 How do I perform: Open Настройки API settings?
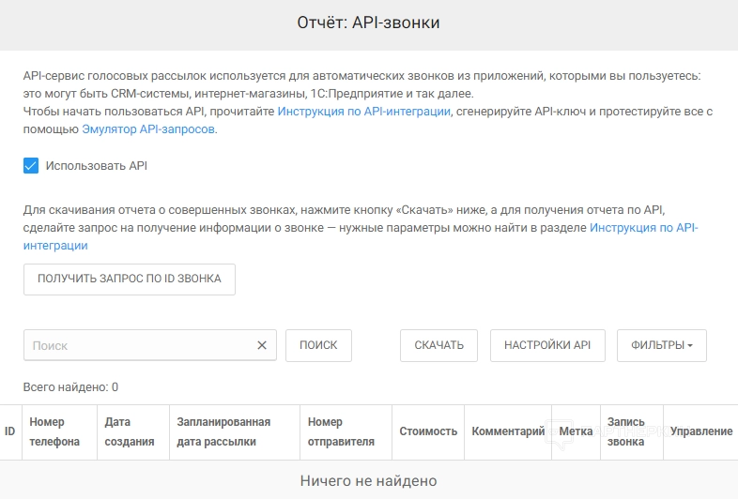tap(547, 345)
